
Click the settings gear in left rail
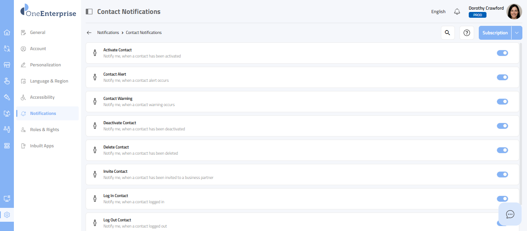pos(7,215)
